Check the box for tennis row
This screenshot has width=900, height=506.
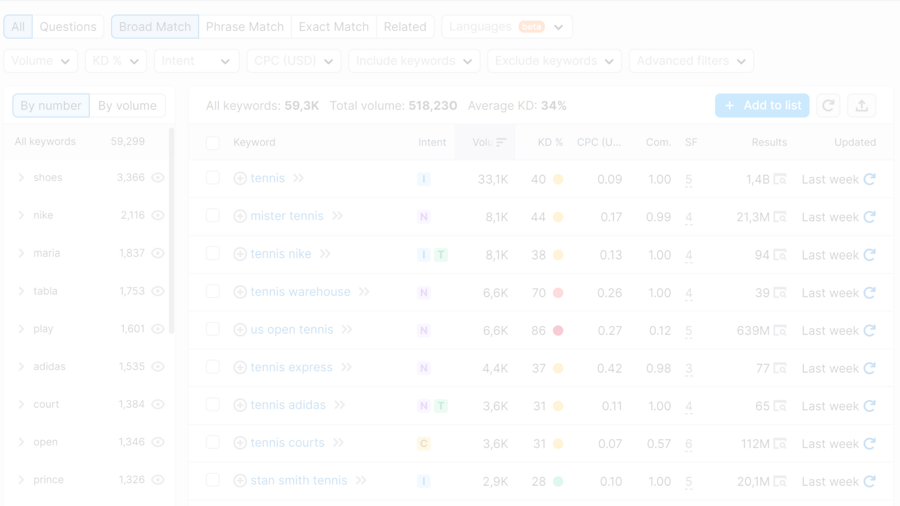213,178
